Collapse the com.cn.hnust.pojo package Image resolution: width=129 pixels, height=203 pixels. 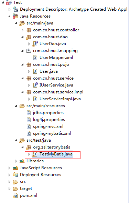pyautogui.click(x=22, y=64)
